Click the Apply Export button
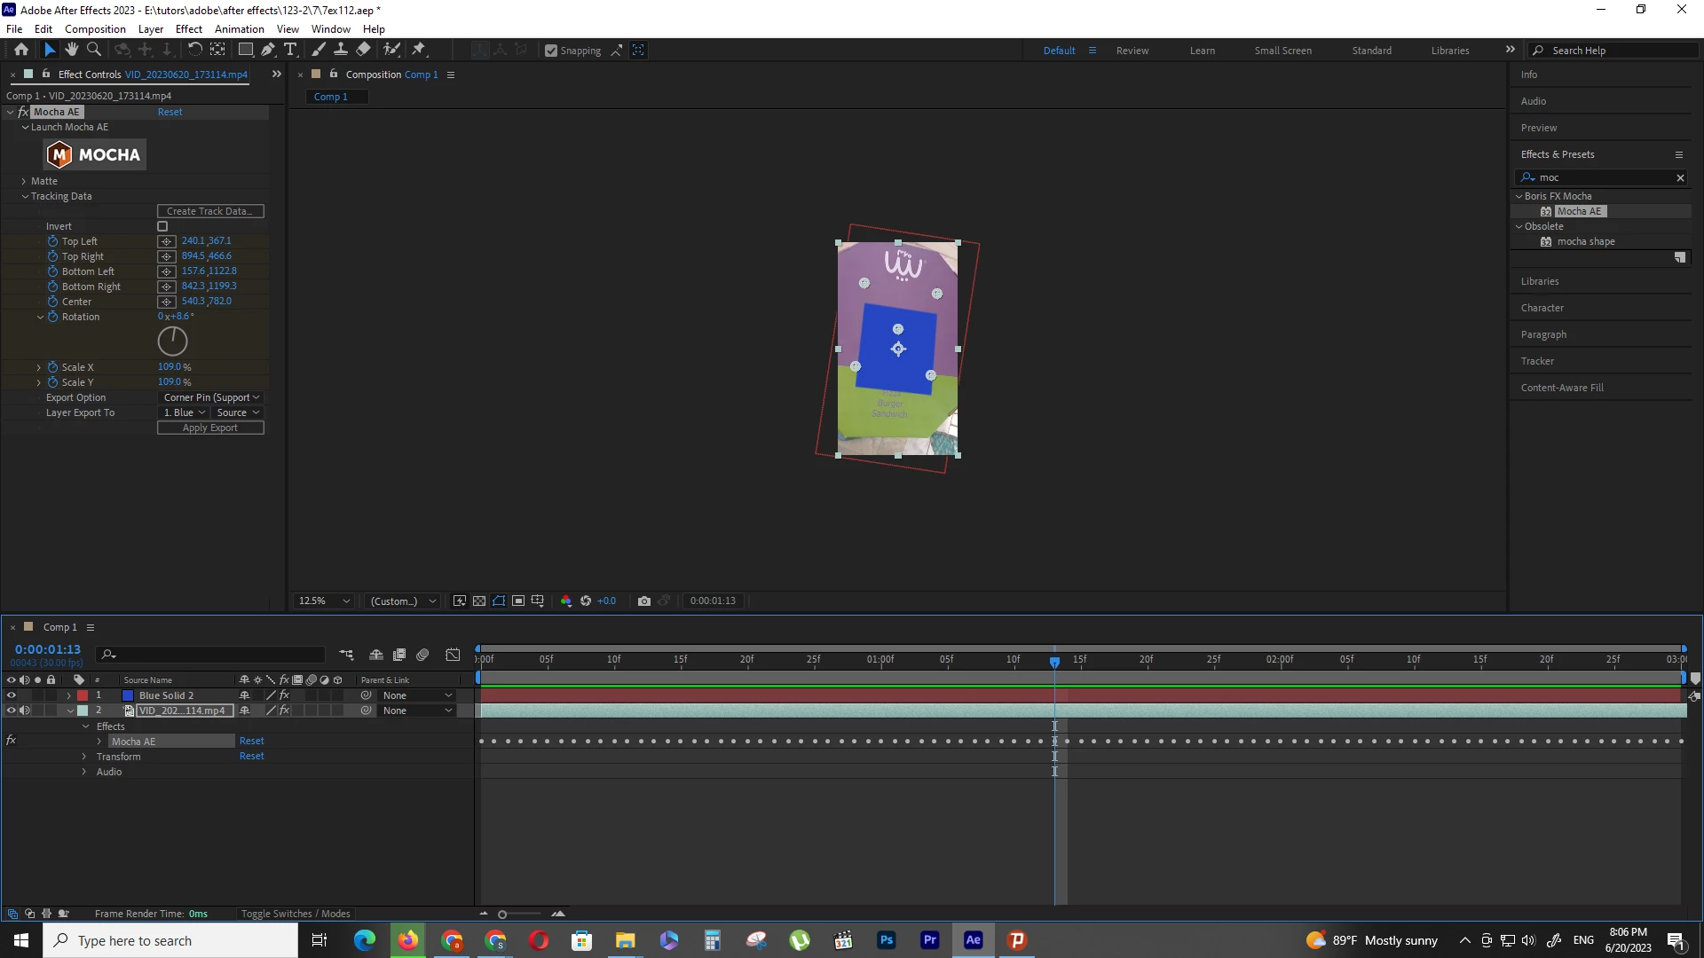 210,428
